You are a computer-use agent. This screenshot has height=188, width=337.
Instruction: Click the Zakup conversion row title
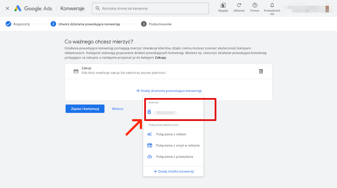coord(86,68)
